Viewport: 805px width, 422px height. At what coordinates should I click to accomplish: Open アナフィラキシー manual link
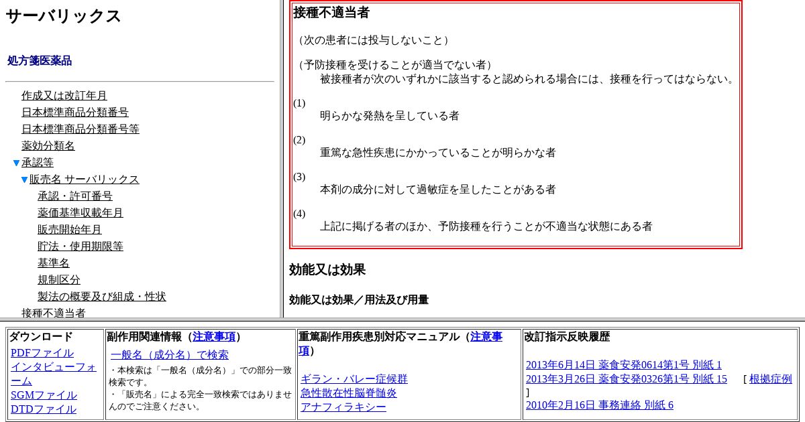click(343, 407)
